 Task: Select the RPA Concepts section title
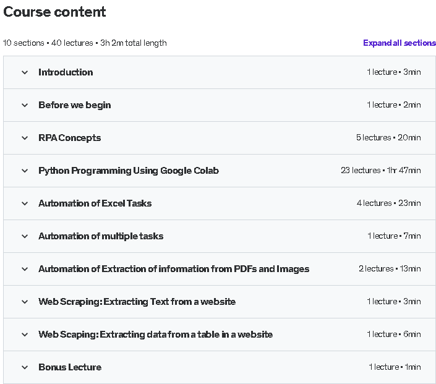tap(69, 138)
